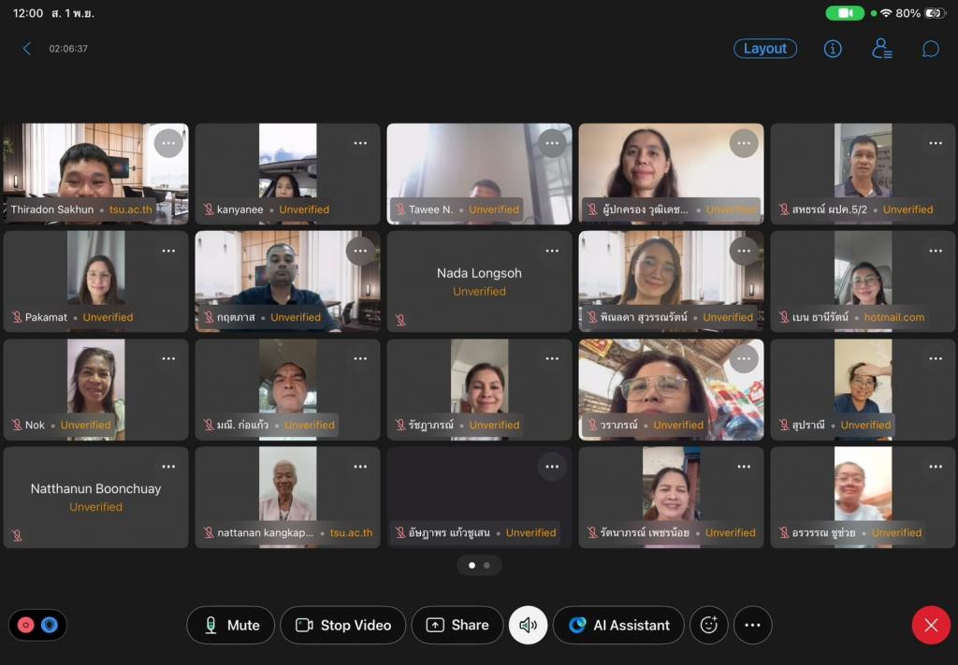The height and width of the screenshot is (665, 958).
Task: Open the chat bubble icon
Action: click(930, 49)
